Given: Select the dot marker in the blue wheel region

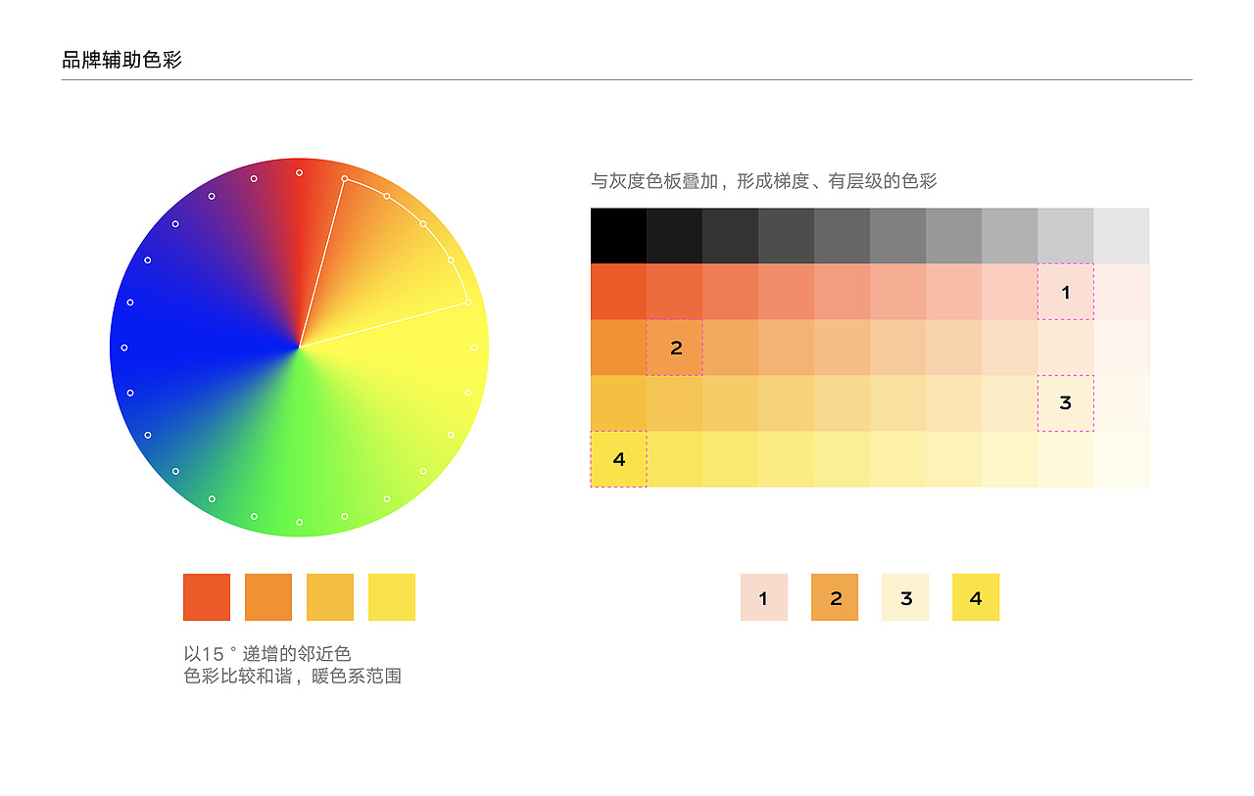Looking at the screenshot, I should pos(125,348).
